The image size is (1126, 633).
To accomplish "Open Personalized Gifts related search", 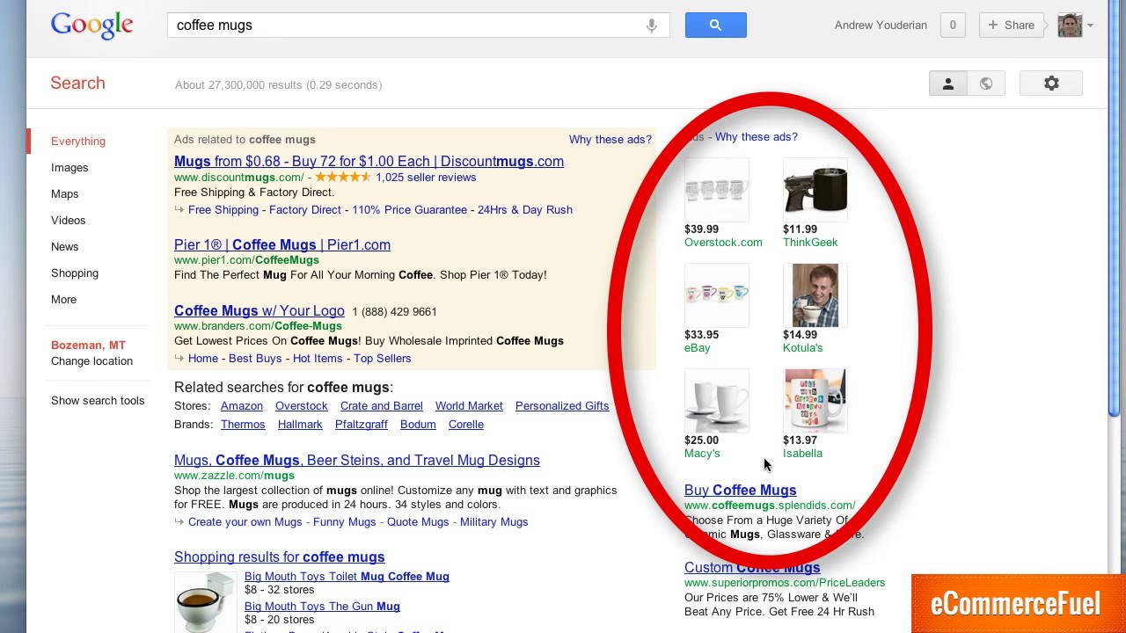I will [562, 405].
